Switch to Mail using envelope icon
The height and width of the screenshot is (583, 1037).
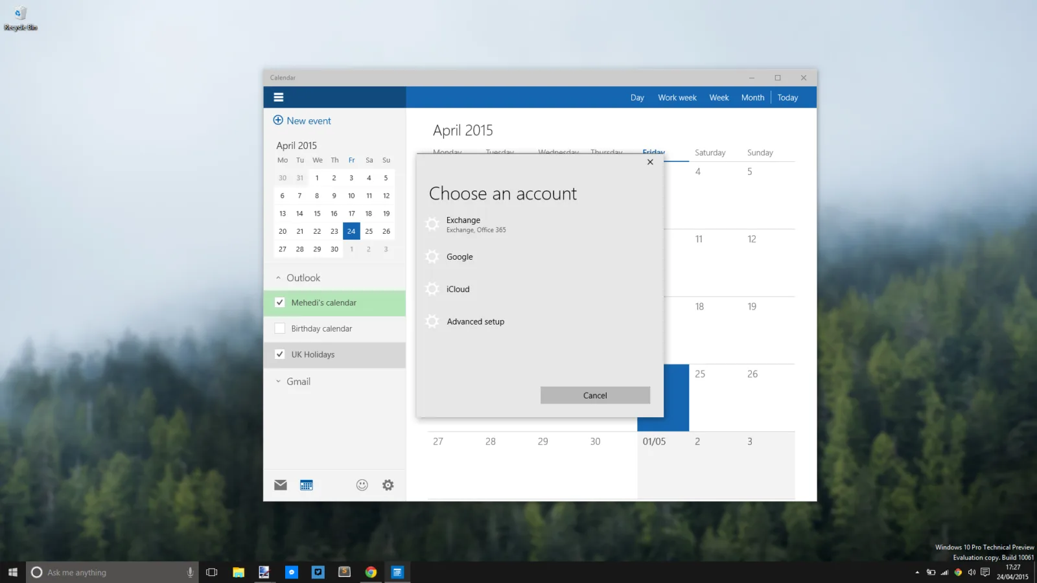point(281,485)
